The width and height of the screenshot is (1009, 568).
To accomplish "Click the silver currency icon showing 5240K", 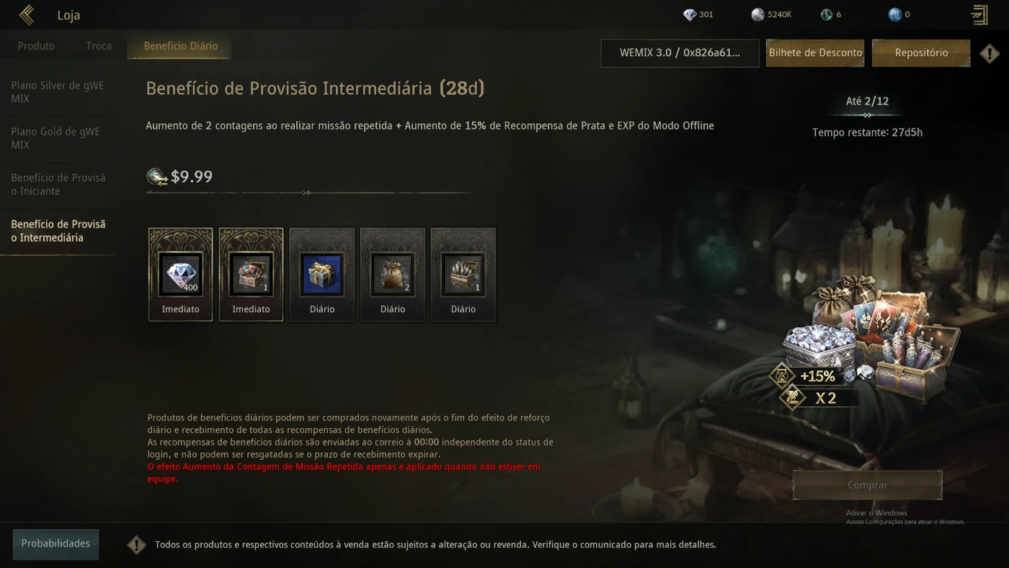I will (757, 14).
